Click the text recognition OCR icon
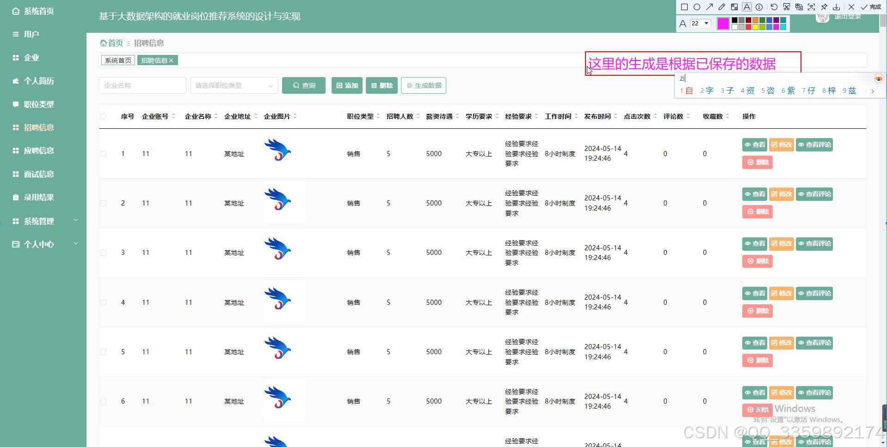887x447 pixels. (812, 7)
